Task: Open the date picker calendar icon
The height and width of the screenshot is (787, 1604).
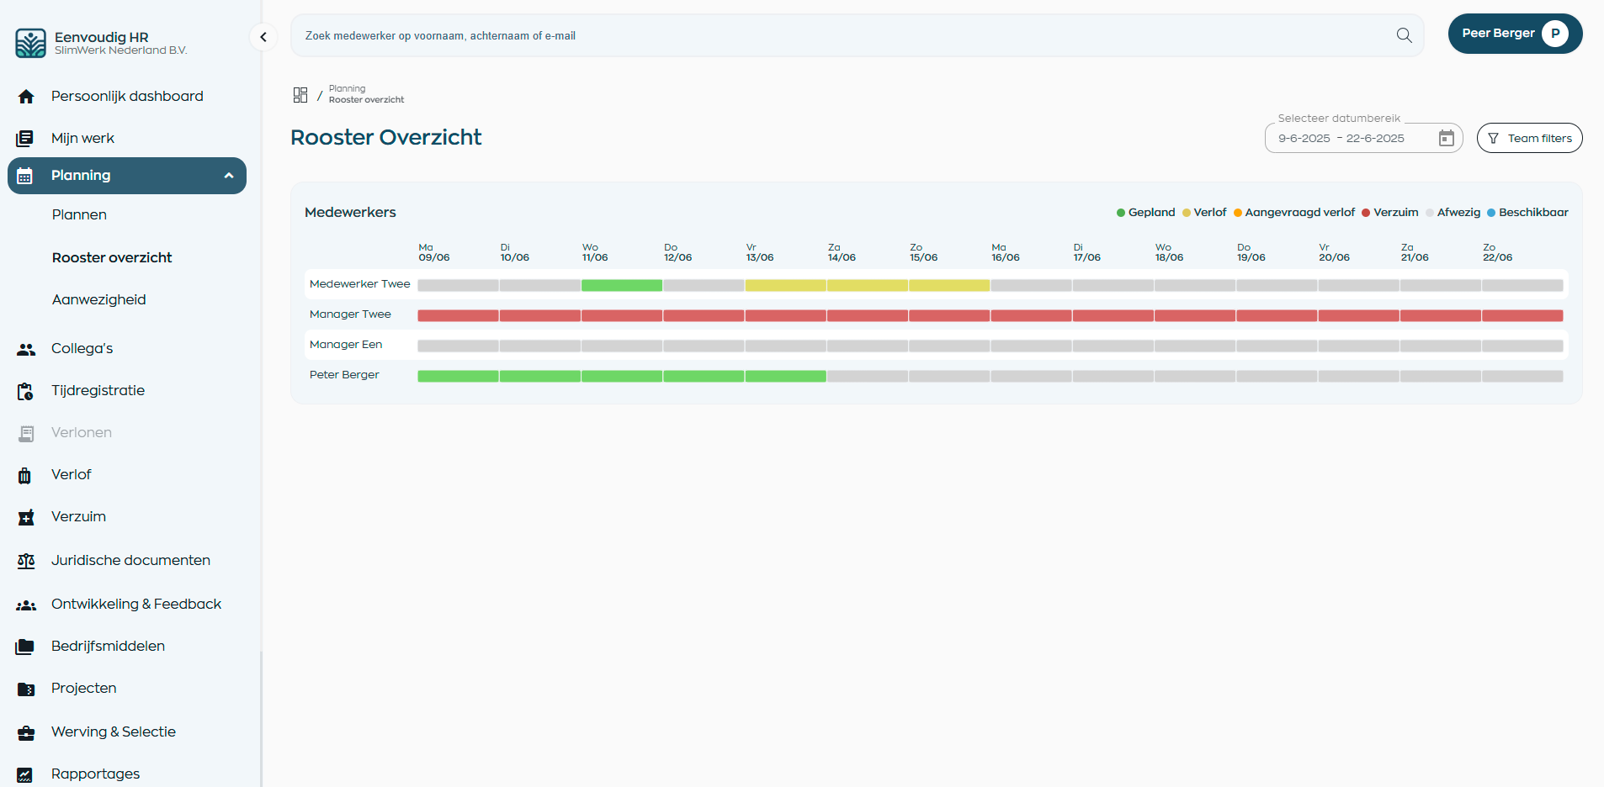Action: [x=1446, y=138]
